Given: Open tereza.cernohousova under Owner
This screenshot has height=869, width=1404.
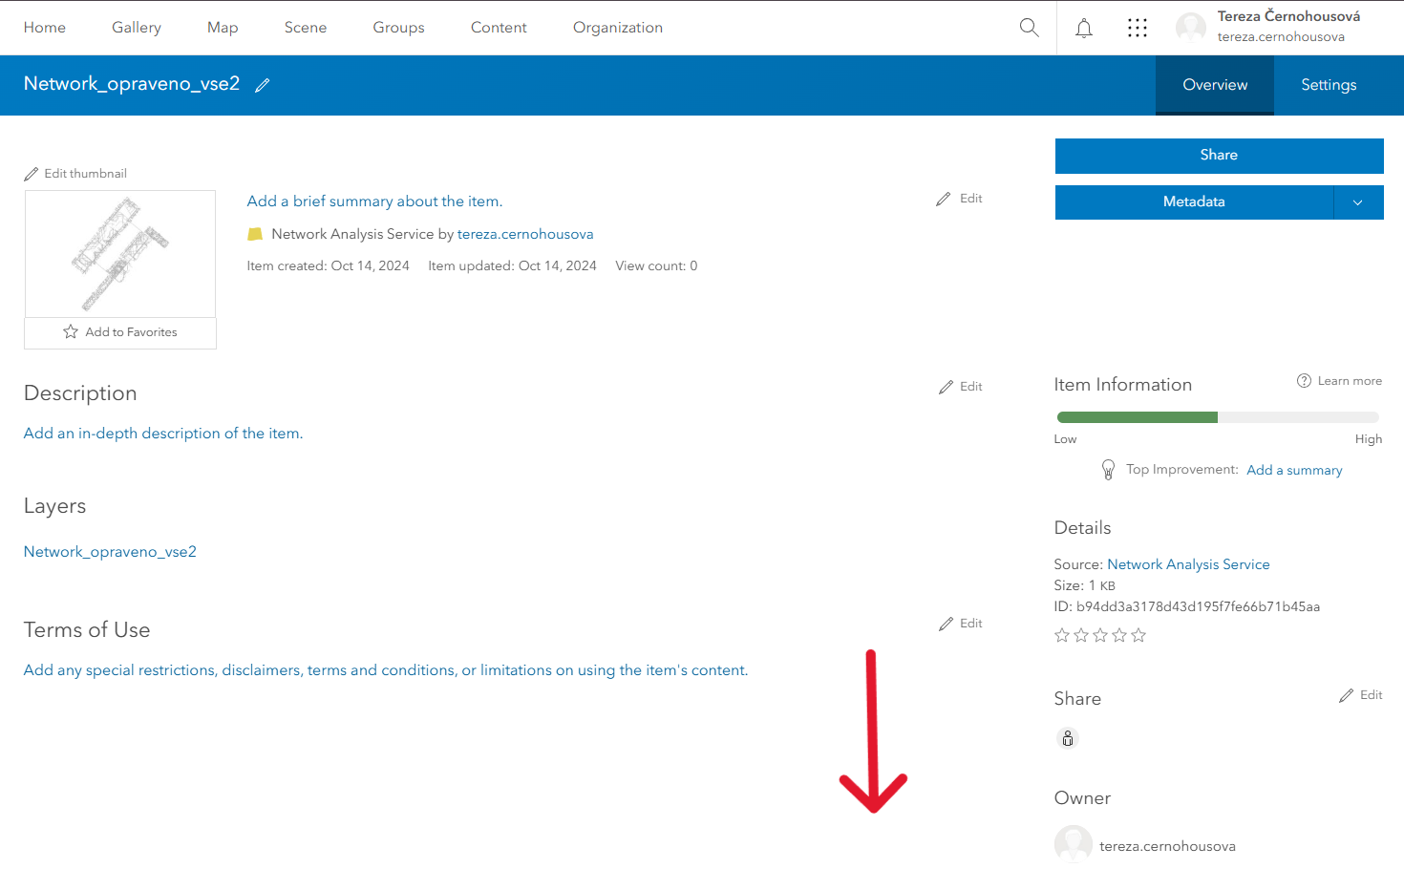Looking at the screenshot, I should [x=1167, y=846].
